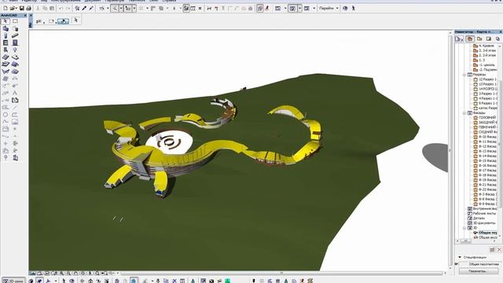The image size is (503, 283).
Task: Create a new file with the New icon
Action: pyautogui.click(x=6, y=9)
